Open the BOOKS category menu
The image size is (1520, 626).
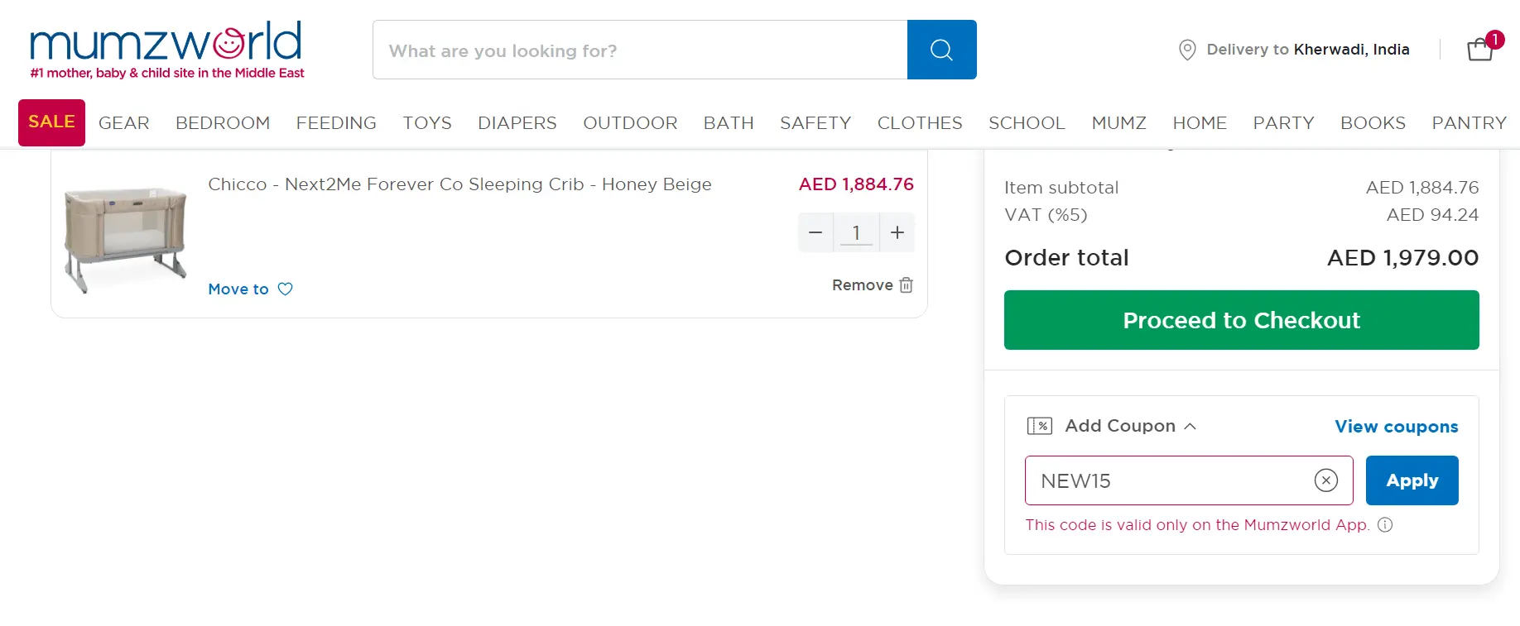tap(1373, 123)
